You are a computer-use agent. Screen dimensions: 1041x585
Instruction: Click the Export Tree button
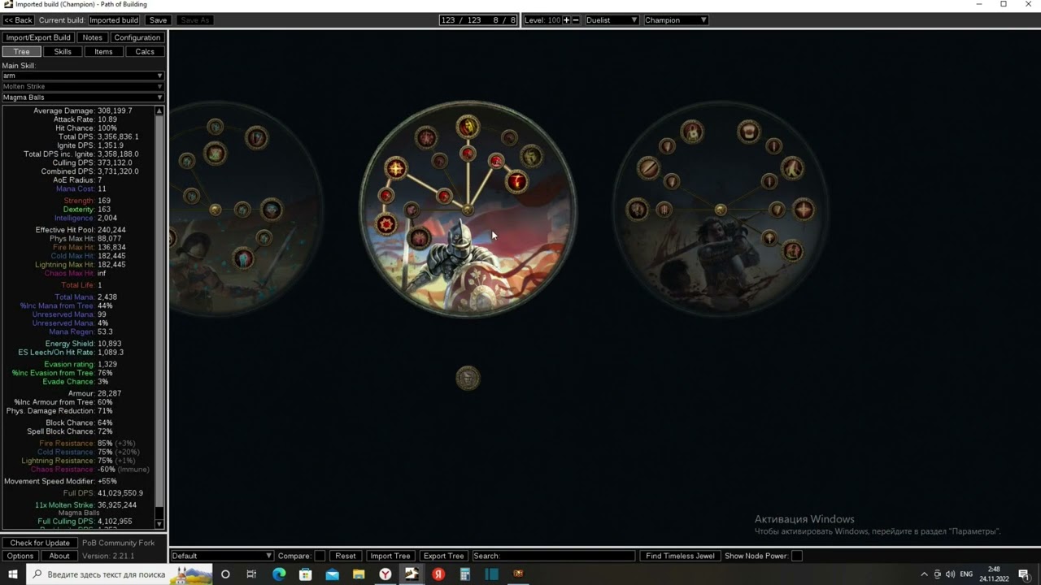coord(443,556)
